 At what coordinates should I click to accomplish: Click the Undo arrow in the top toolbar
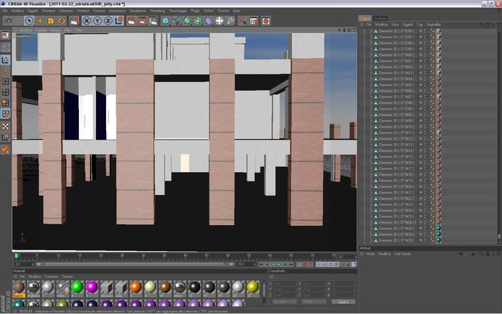(x=8, y=21)
